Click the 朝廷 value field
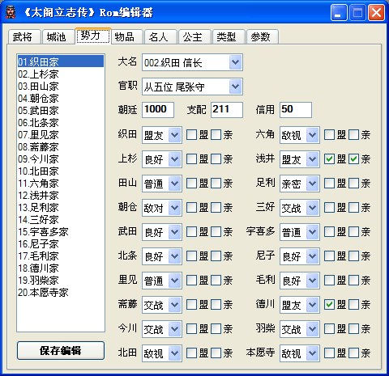Image resolution: width=389 pixels, height=376 pixels. click(x=158, y=110)
